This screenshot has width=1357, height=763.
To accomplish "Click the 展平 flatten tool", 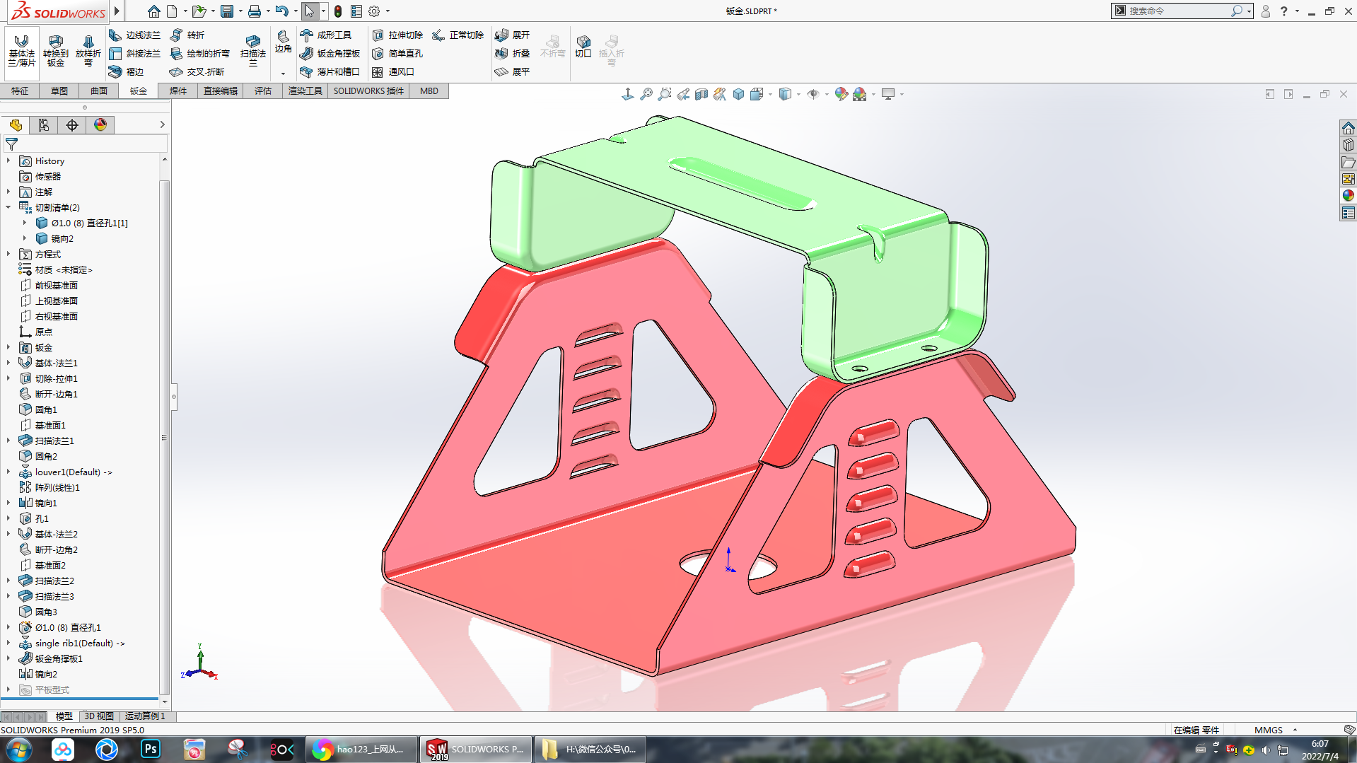I will click(x=513, y=71).
